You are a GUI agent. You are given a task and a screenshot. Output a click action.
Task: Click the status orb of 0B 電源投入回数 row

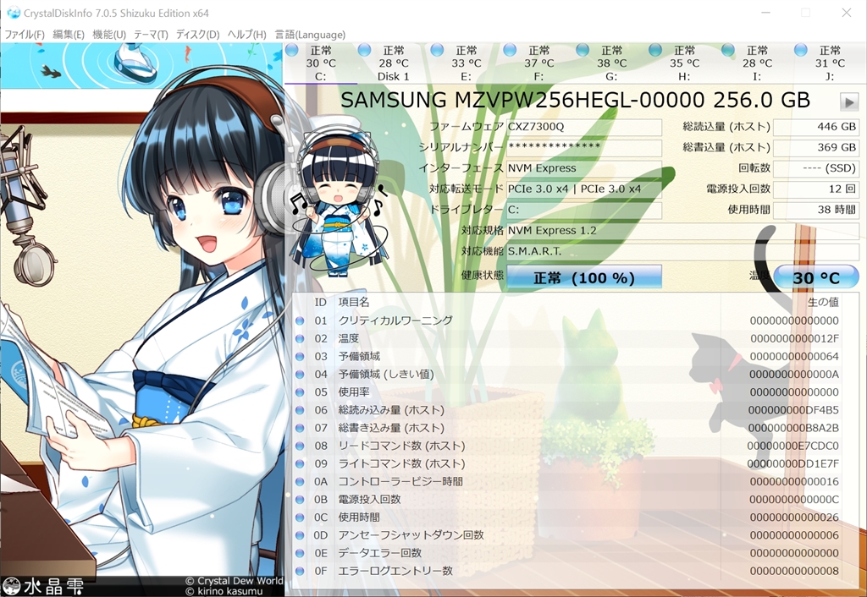[x=300, y=500]
